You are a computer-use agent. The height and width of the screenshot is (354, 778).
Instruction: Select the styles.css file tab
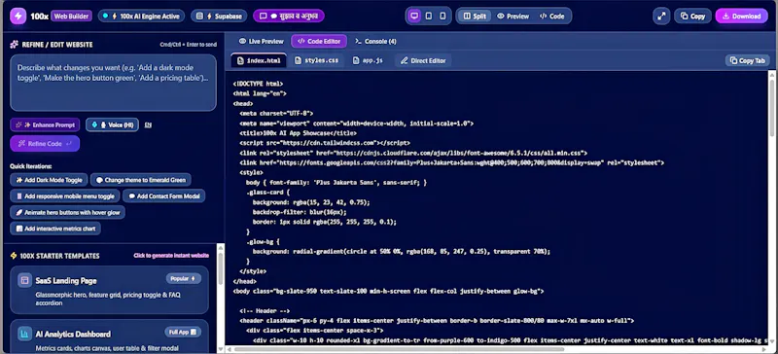pos(317,60)
